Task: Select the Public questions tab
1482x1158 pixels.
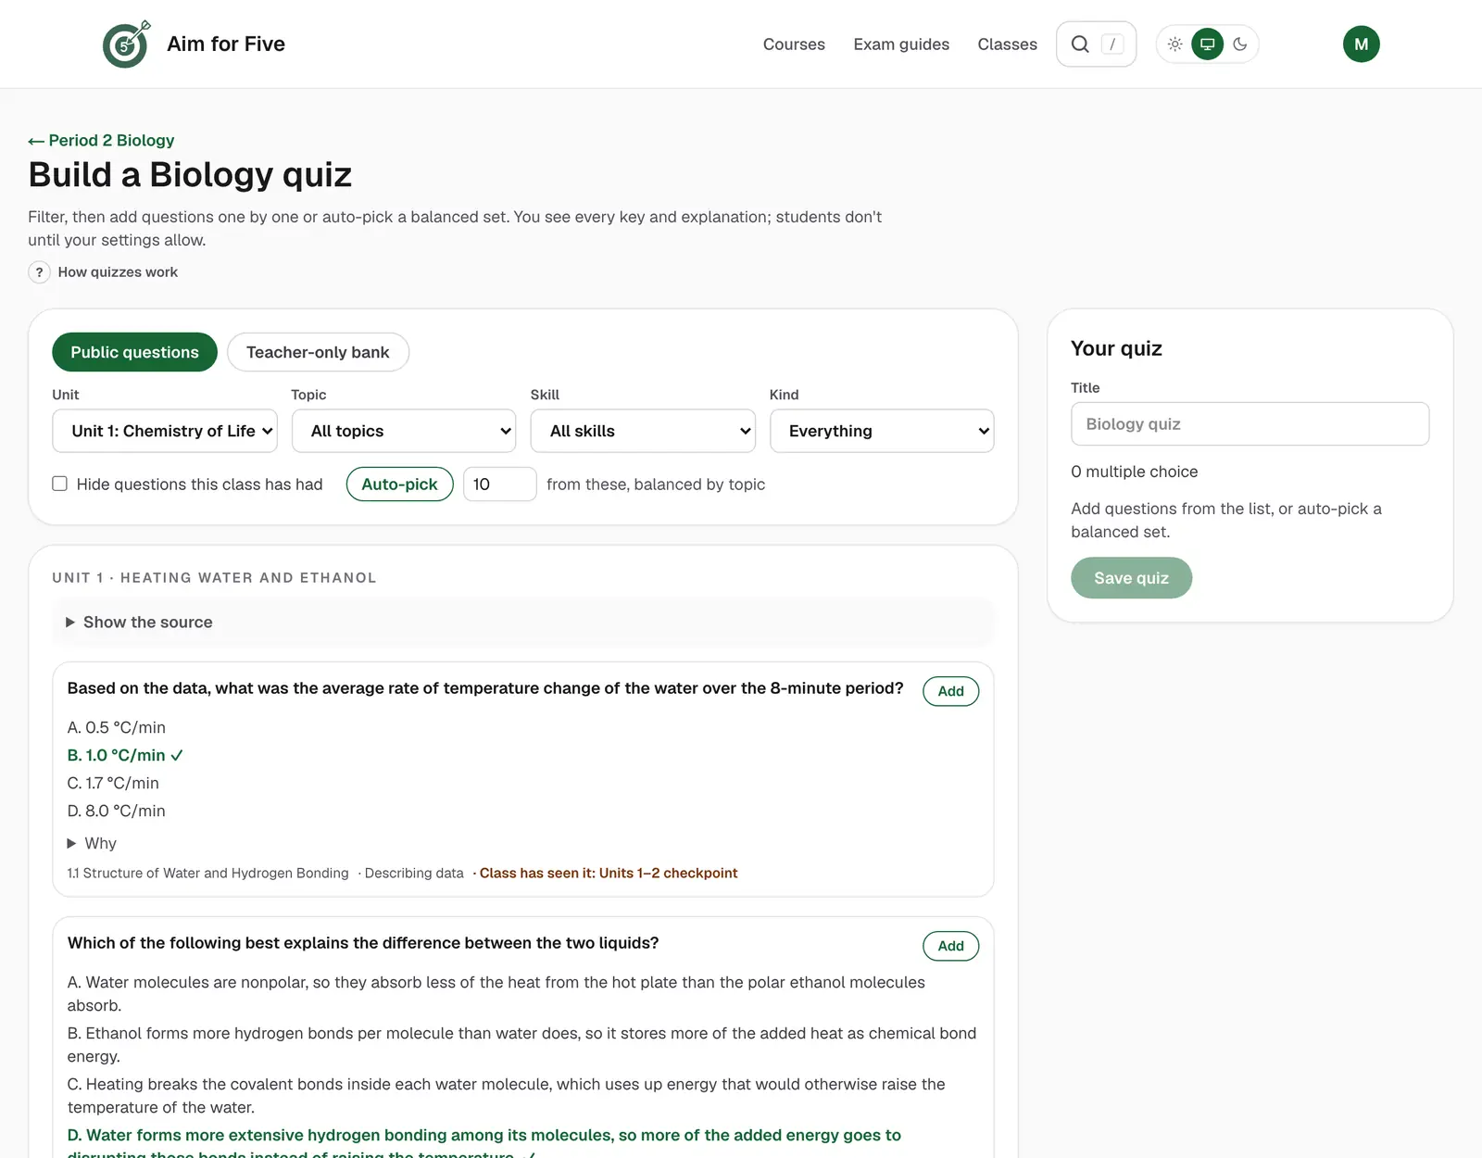Action: [x=135, y=352]
